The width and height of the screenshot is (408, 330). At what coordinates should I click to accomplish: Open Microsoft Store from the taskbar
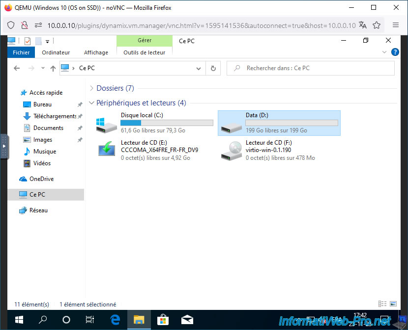tap(163, 320)
